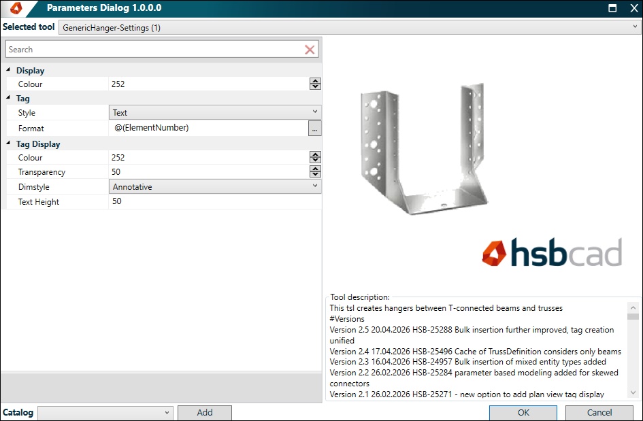The image size is (643, 421).
Task: Decrease the Transparency value
Action: pyautogui.click(x=315, y=174)
